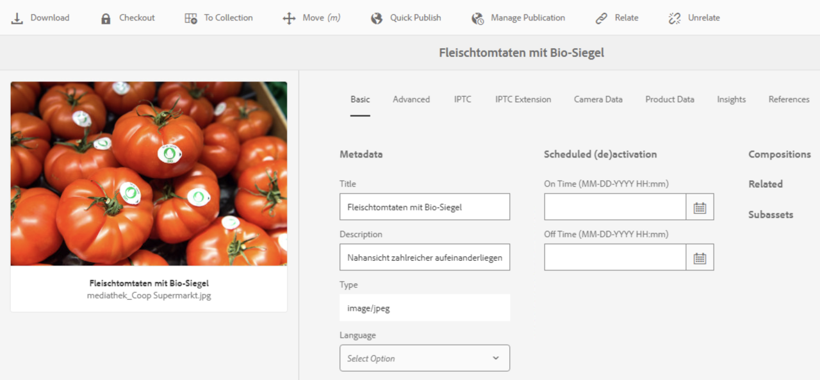Select the Unrelate icon
Viewport: 820px width, 380px height.
[674, 17]
